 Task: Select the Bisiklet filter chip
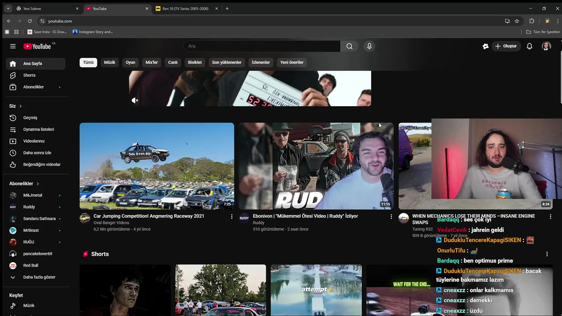click(x=195, y=62)
